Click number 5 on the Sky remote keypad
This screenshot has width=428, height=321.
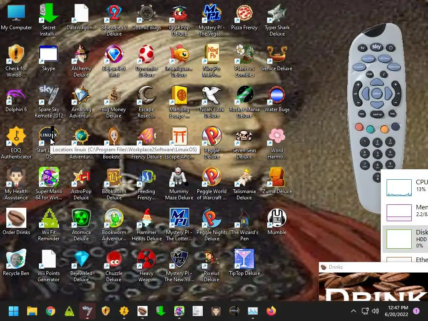pos(377,154)
